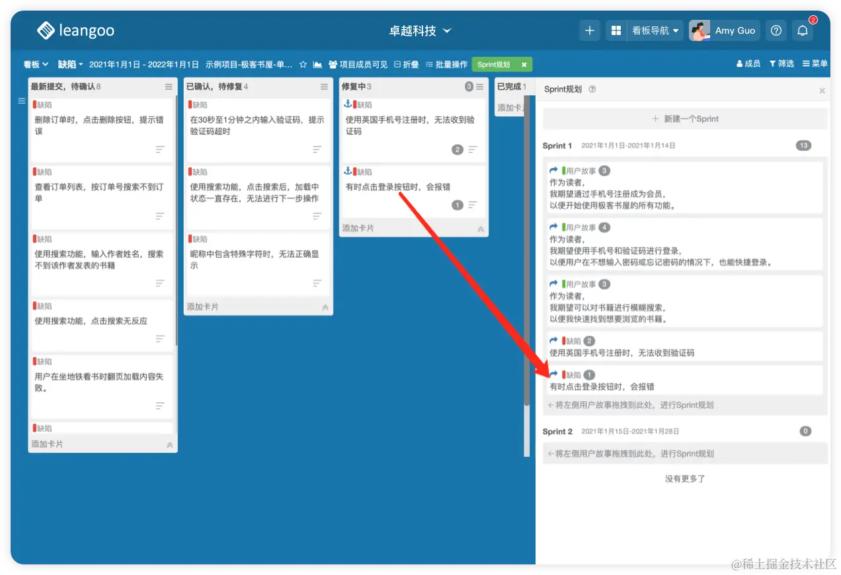Click Sprint规划 help question icon

point(592,89)
